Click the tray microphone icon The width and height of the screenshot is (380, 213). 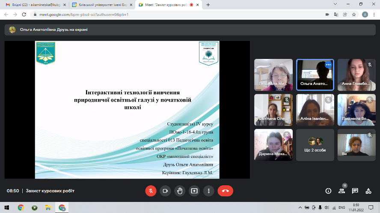coord(320,207)
